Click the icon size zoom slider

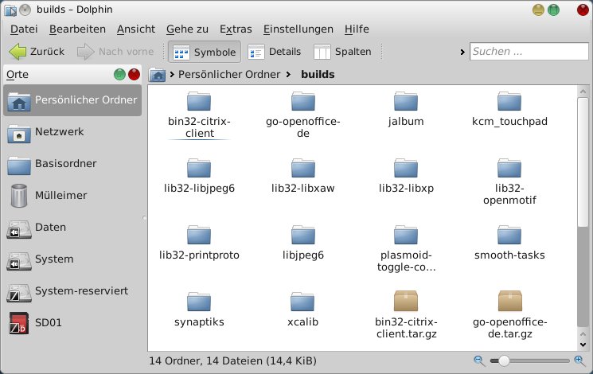529,360
